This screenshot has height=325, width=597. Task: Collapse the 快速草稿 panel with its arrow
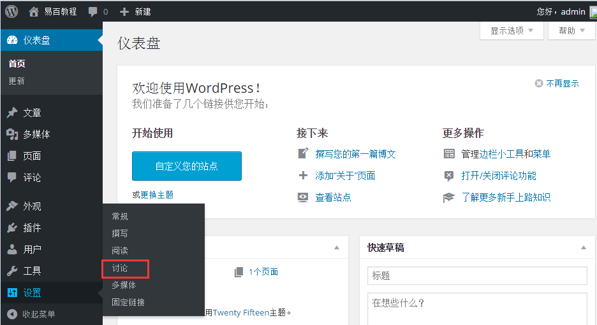(x=584, y=247)
